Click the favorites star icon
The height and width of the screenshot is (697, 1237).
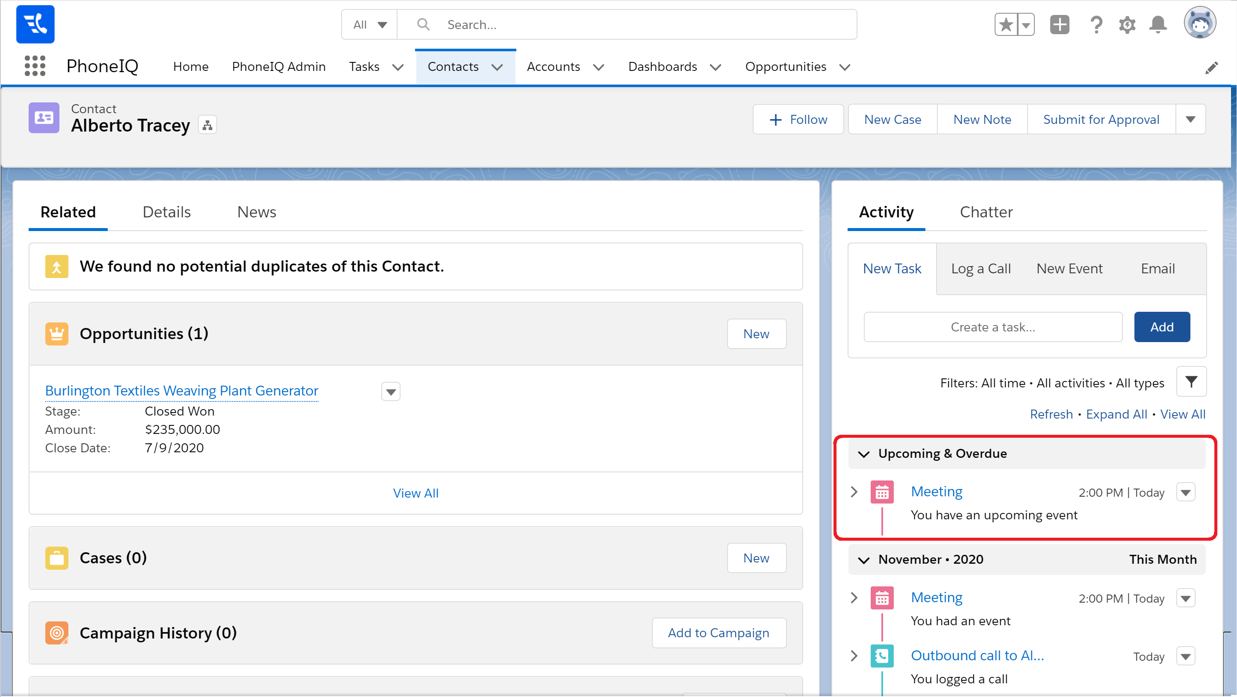(x=1006, y=24)
